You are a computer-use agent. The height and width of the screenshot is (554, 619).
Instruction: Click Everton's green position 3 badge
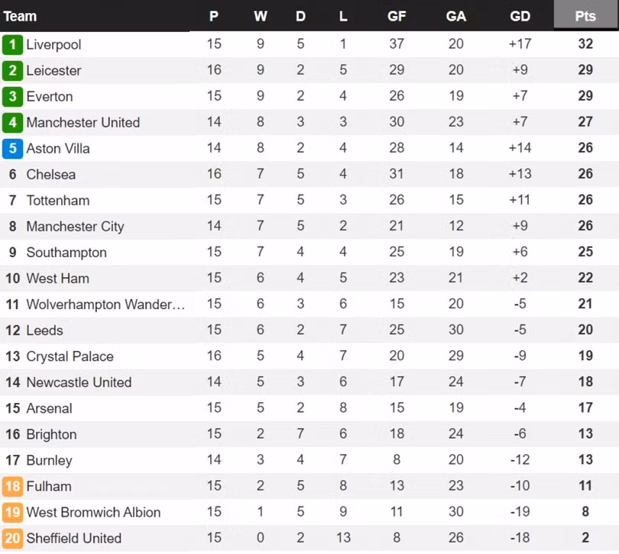click(x=12, y=96)
